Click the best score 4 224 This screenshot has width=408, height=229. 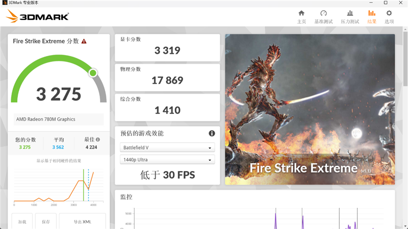pos(91,147)
